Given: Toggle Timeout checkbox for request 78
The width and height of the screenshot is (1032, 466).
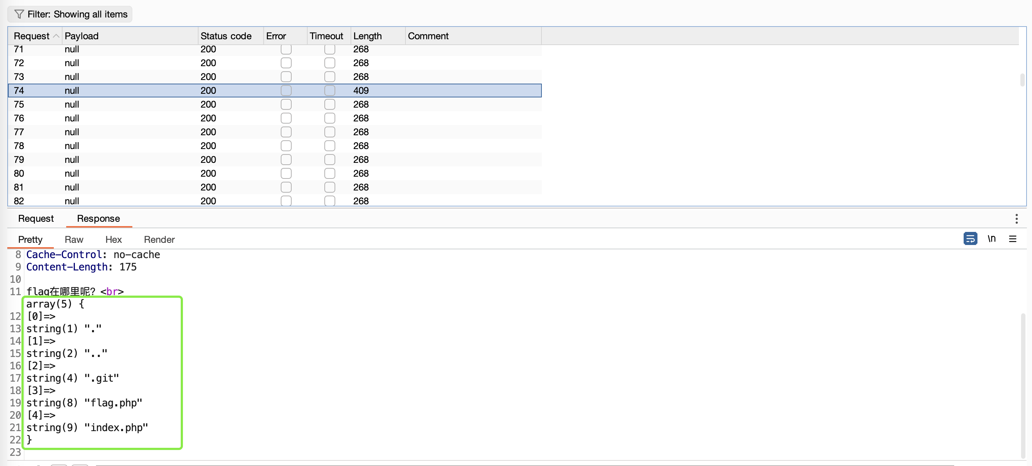Looking at the screenshot, I should coord(330,146).
